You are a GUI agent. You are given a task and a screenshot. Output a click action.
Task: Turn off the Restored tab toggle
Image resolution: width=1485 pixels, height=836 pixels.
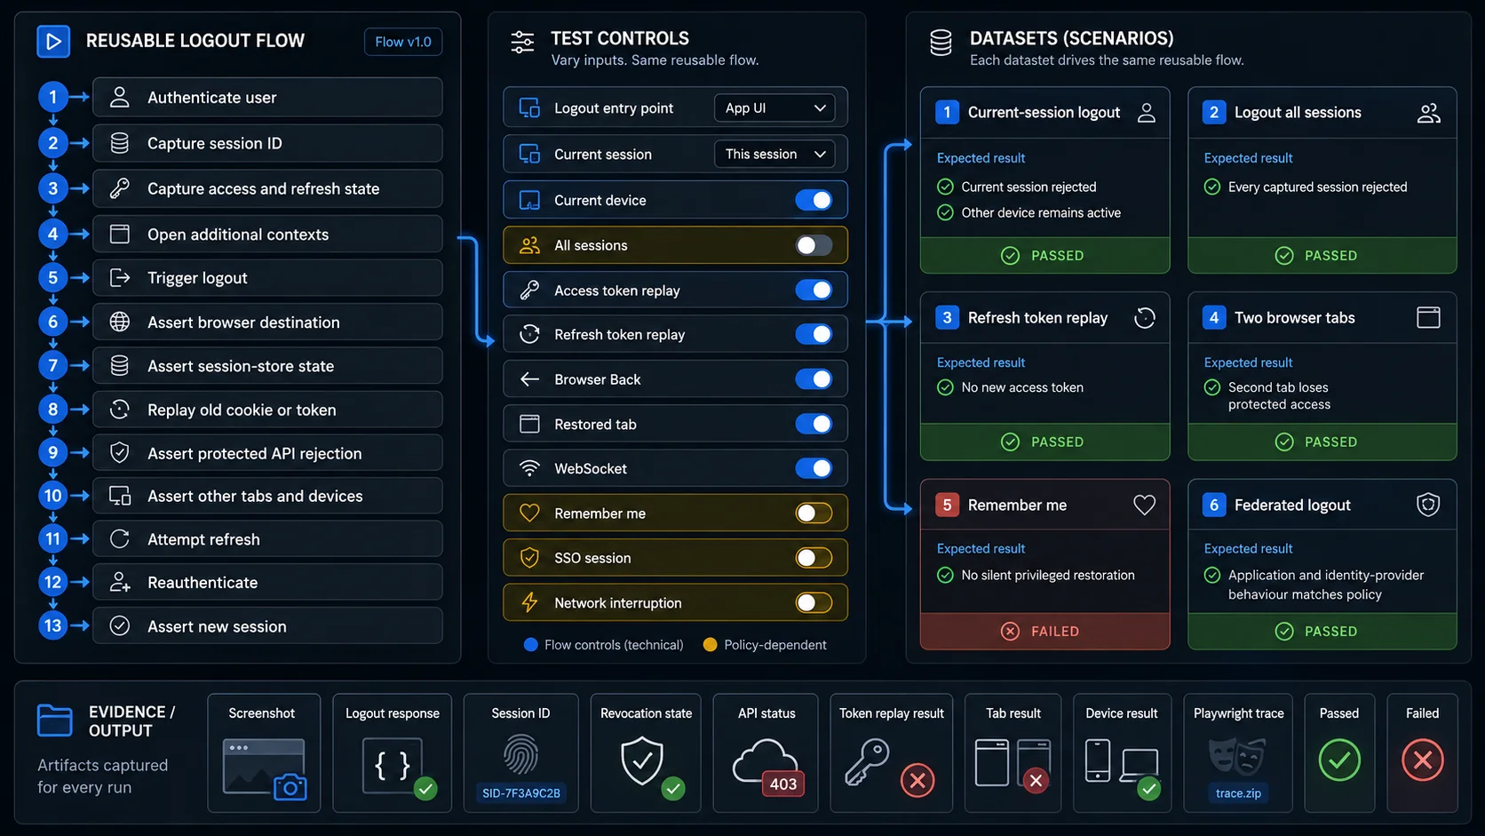click(814, 425)
